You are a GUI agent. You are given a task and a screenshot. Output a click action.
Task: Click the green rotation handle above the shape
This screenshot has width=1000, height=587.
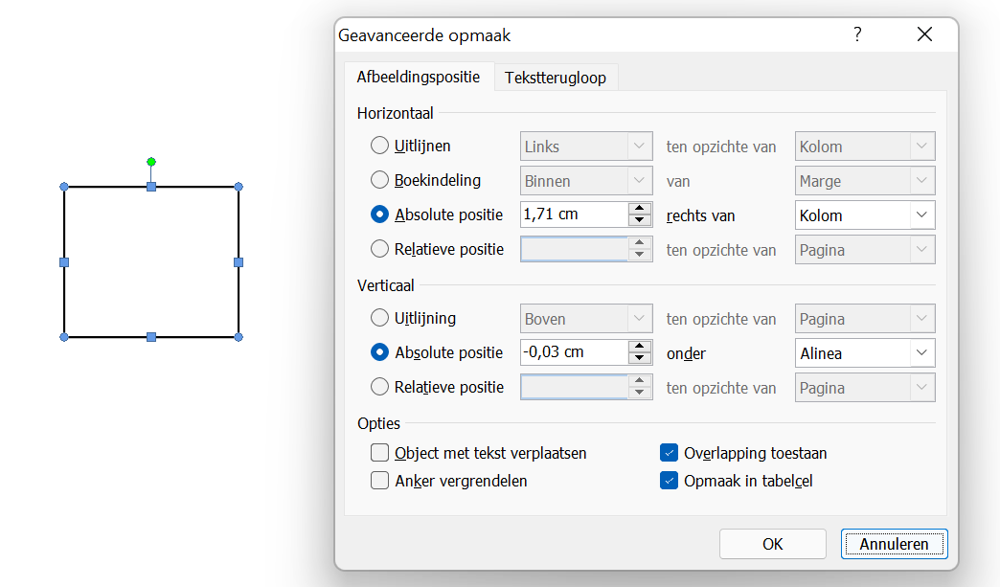[151, 162]
